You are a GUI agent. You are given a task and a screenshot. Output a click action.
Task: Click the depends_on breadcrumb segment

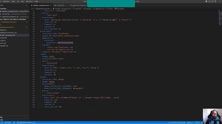point(99,9)
